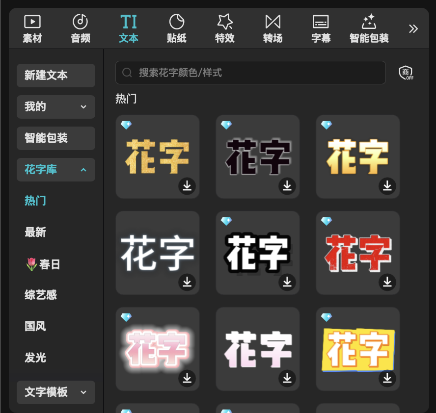This screenshot has width=436, height=413.
Task: Show more tabs with the double-arrow icon
Action: 413,28
